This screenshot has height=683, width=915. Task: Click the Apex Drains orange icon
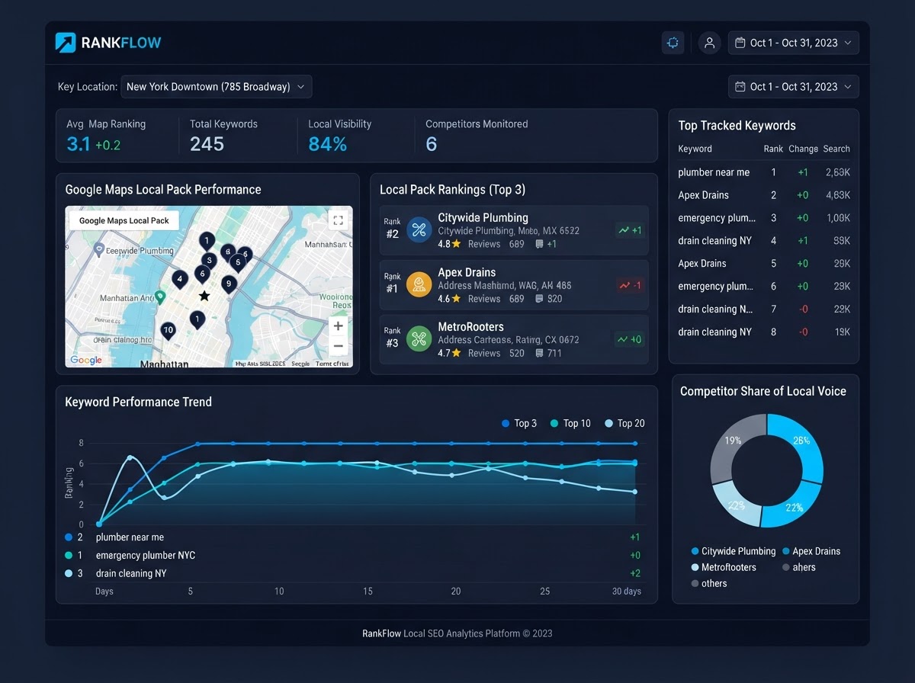(419, 284)
